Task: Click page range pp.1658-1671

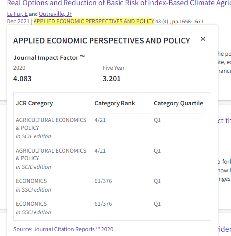Action: pos(188,21)
